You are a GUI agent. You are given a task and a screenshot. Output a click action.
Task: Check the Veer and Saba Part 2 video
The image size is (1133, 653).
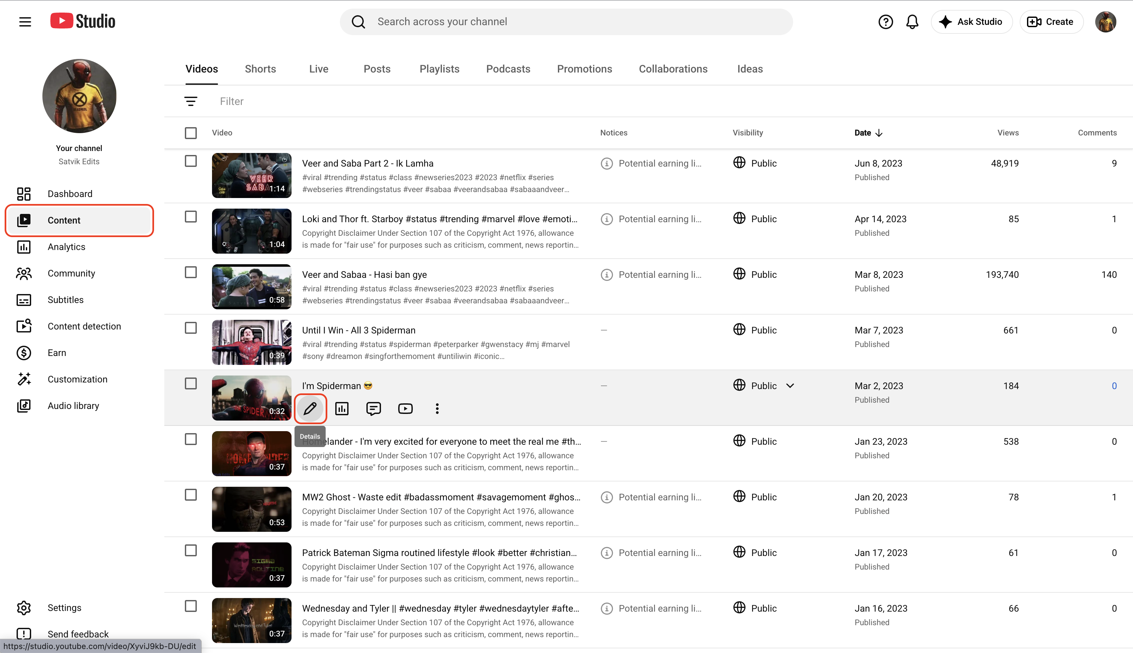(x=191, y=161)
